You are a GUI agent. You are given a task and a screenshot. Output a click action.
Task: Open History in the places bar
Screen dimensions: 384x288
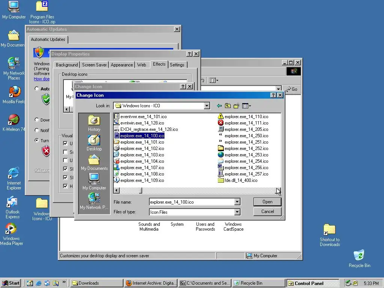coord(94,123)
